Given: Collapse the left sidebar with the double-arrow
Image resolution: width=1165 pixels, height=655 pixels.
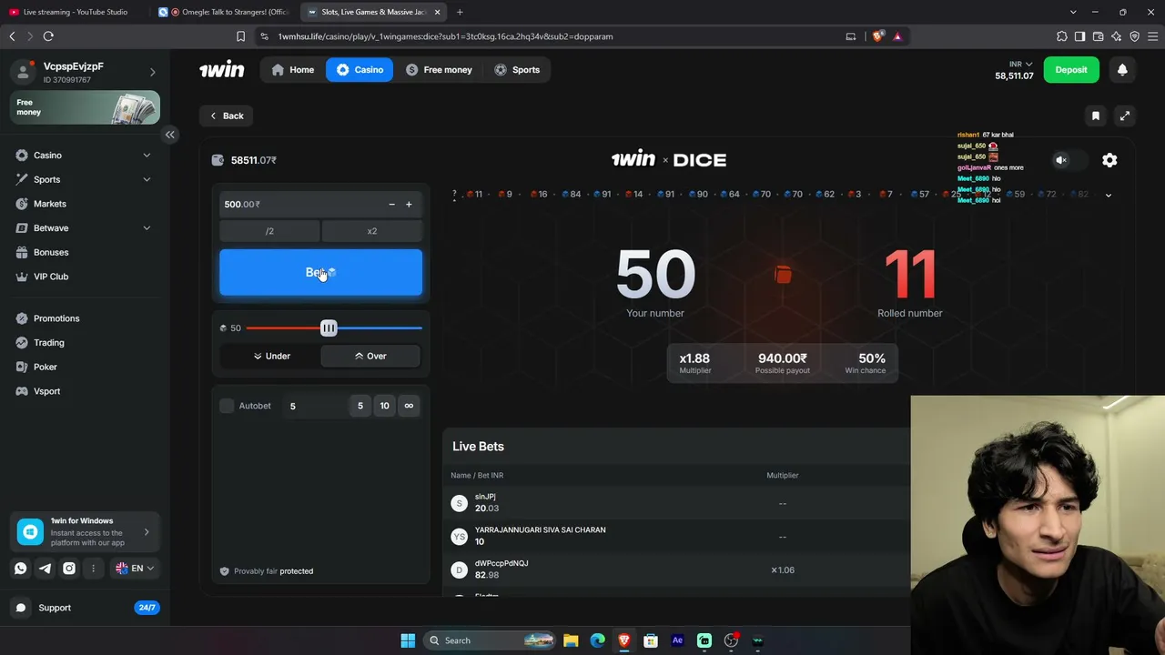Looking at the screenshot, I should (x=169, y=135).
